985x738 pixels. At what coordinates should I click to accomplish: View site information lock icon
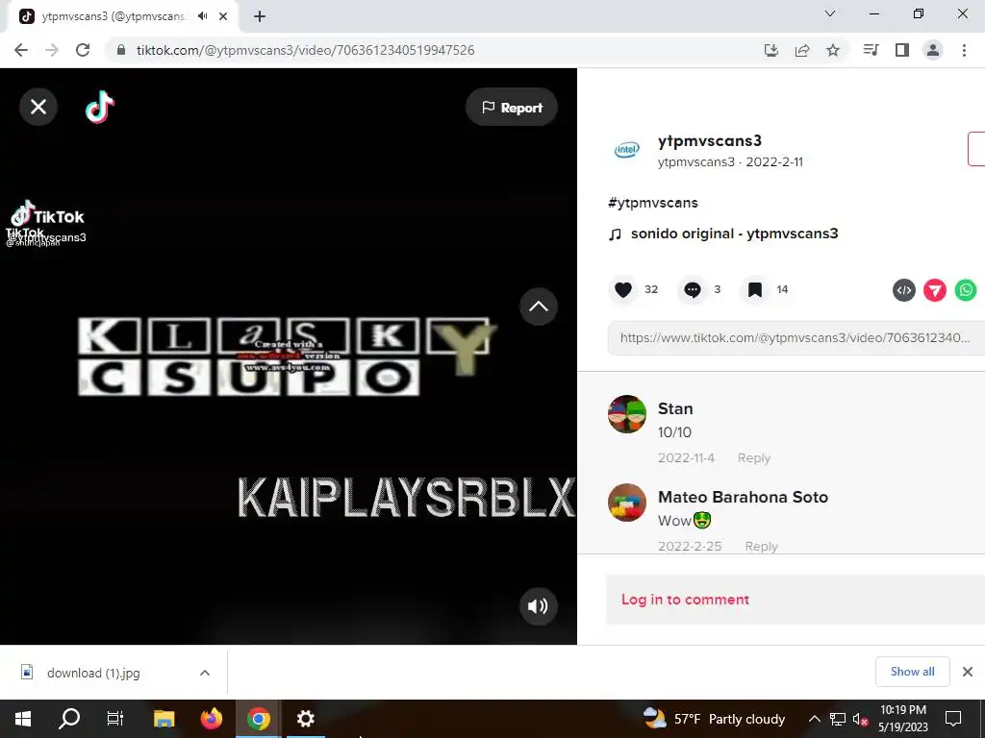[121, 50]
